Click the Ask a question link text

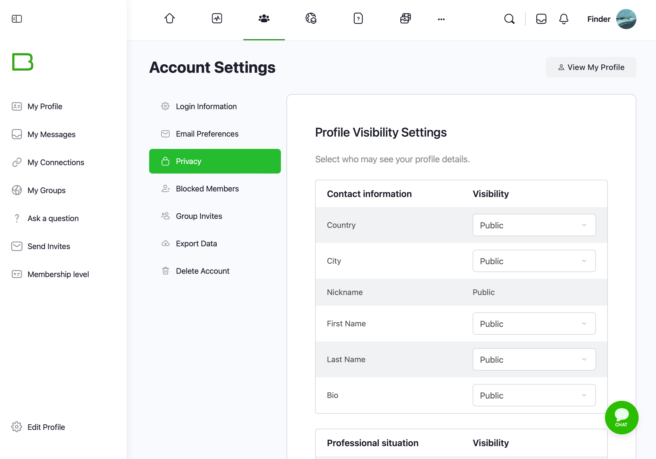[x=53, y=218]
